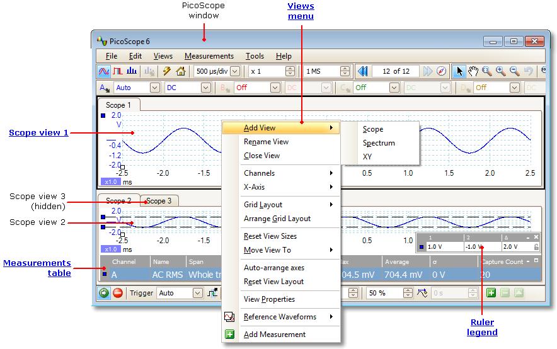Close the ruler legend with its X

tap(536, 237)
